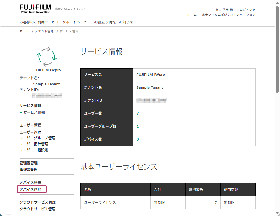The width and height of the screenshot is (280, 216).
Task: Open the サポートメニュー menu item
Action: coord(76,22)
